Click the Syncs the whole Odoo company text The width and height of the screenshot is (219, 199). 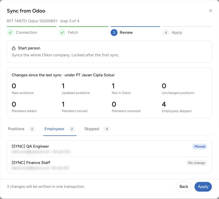click(x=65, y=55)
